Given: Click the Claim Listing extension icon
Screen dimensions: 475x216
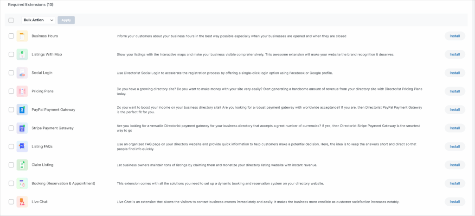Looking at the screenshot, I should coord(22,165).
